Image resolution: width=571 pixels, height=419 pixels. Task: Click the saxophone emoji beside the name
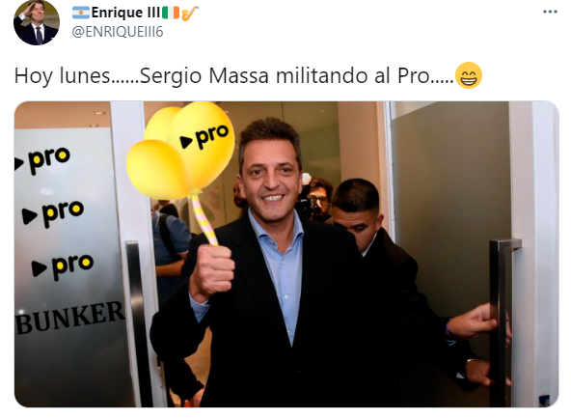tap(189, 14)
